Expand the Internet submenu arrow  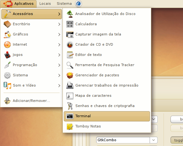click(59, 45)
